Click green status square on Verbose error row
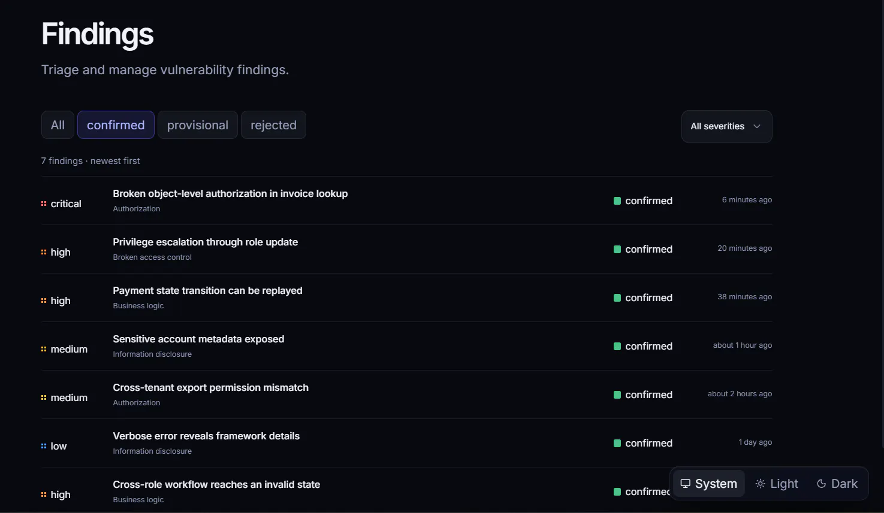 coord(617,443)
